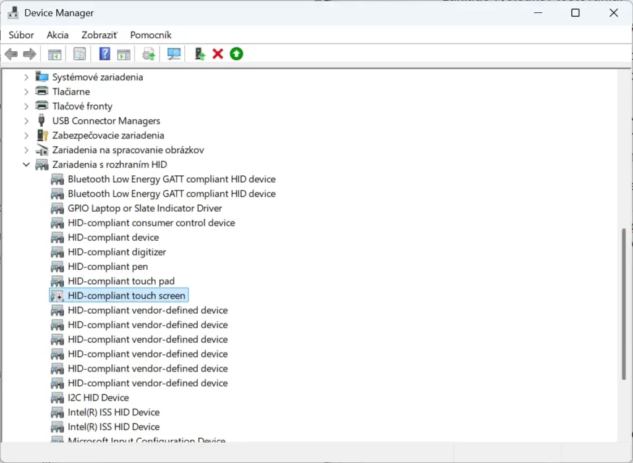Click the Zabezpečovacie zariadenia key icon
The height and width of the screenshot is (463, 633).
coord(42,135)
